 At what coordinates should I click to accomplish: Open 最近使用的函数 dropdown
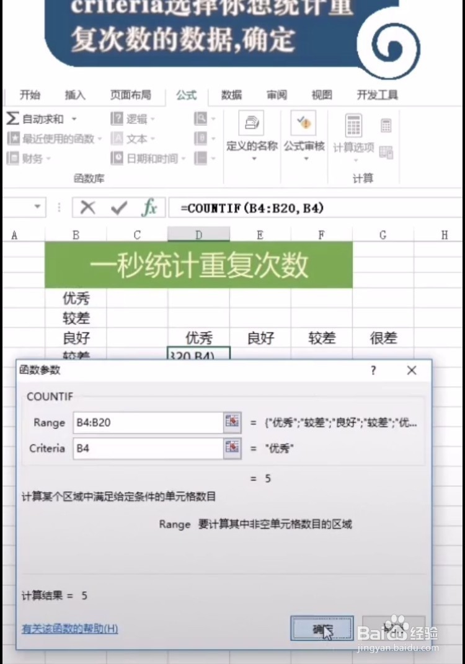tap(54, 138)
